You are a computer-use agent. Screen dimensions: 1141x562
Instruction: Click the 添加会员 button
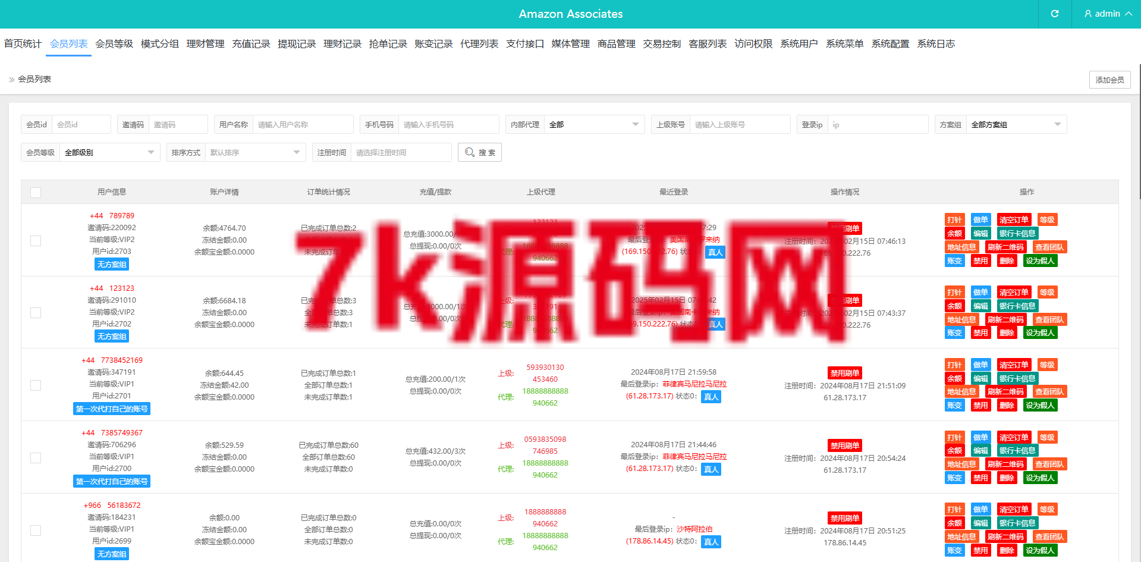pyautogui.click(x=1109, y=80)
